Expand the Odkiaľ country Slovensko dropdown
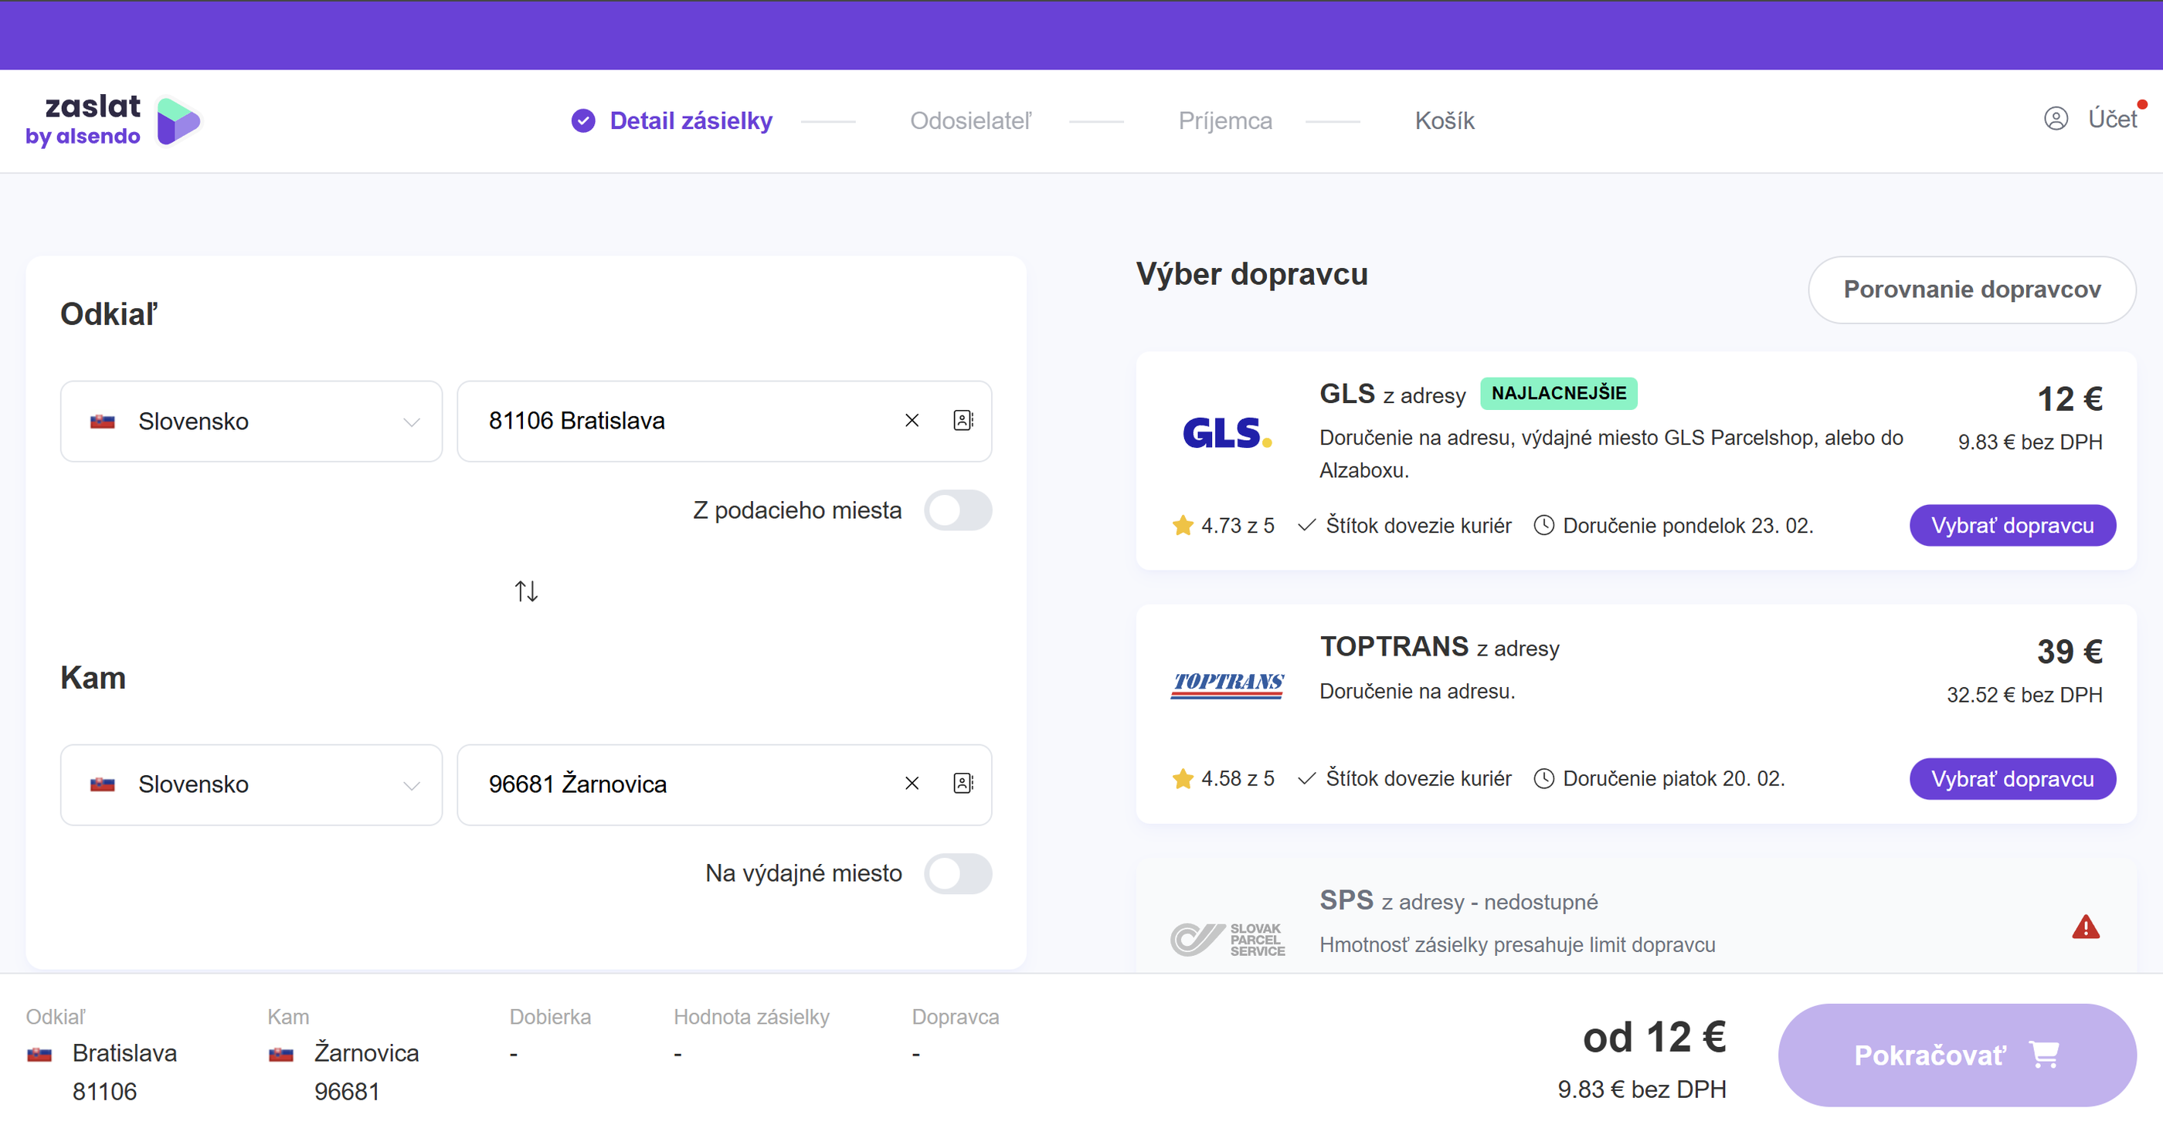The image size is (2163, 1135). (x=251, y=422)
